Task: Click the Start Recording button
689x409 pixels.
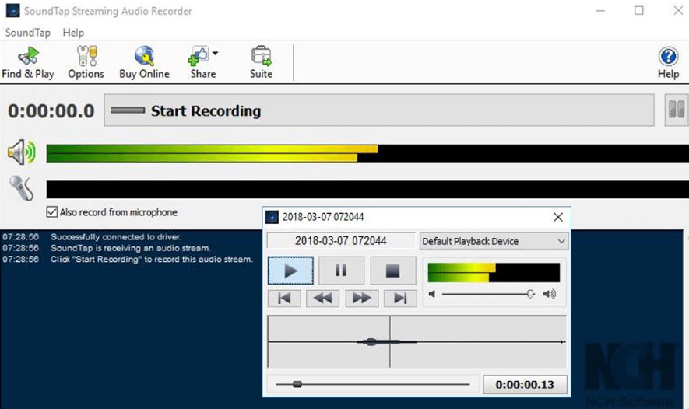Action: click(379, 110)
